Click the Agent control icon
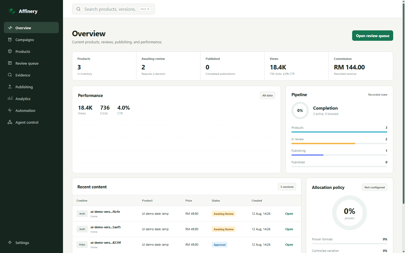This screenshot has width=405, height=253. pyautogui.click(x=10, y=122)
